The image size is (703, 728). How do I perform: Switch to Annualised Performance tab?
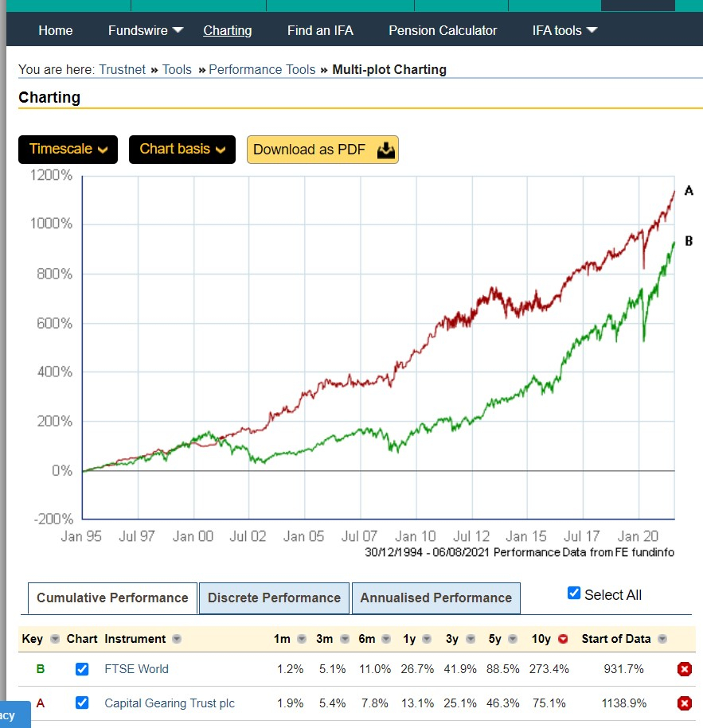[435, 598]
